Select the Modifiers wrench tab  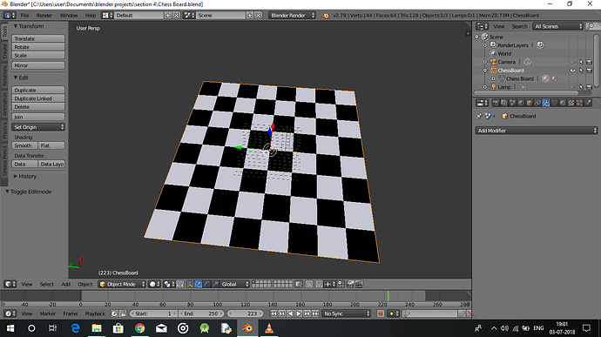[x=546, y=103]
